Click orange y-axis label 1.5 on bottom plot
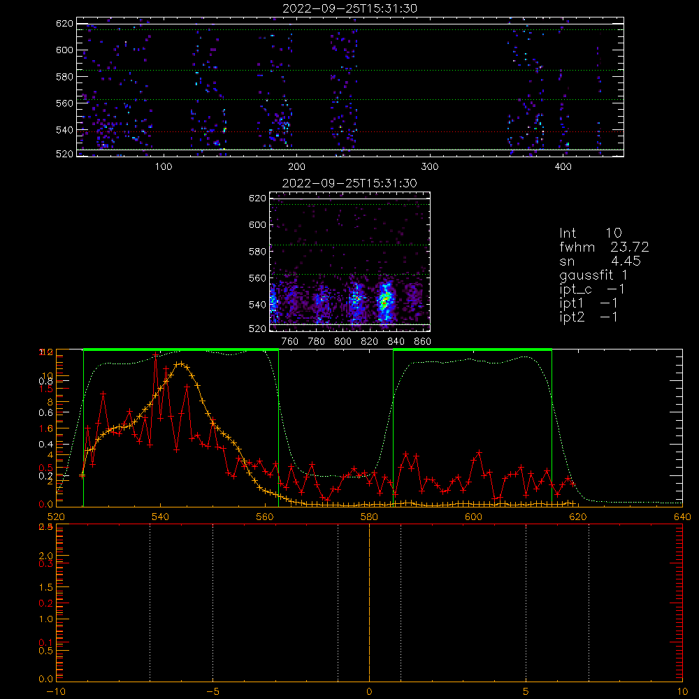 [x=45, y=588]
